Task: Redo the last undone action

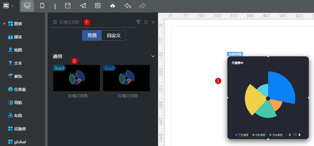Action: coord(142,6)
